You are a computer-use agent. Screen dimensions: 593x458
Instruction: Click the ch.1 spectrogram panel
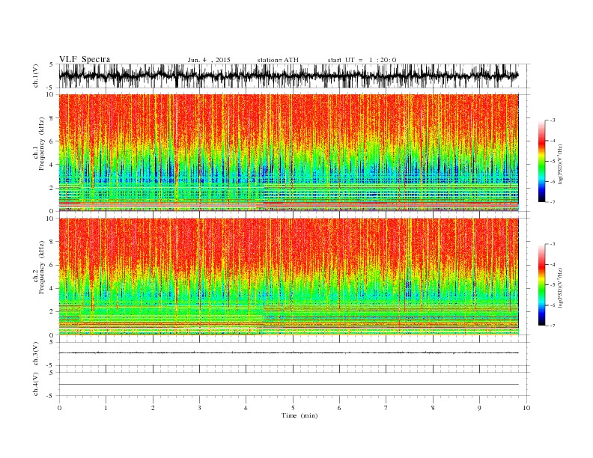[288, 153]
